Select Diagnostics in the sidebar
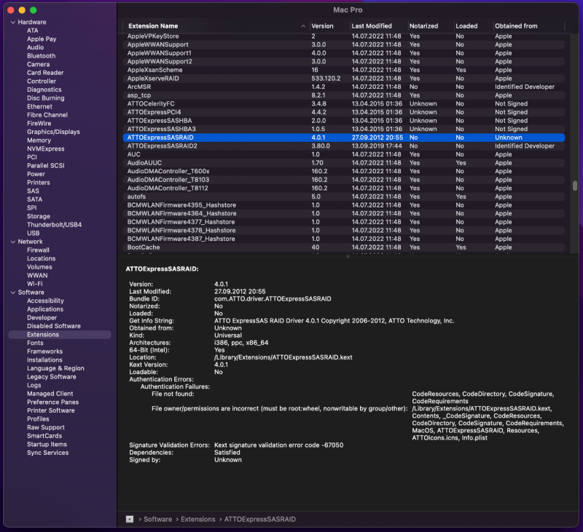This screenshot has height=532, width=583. coord(44,90)
